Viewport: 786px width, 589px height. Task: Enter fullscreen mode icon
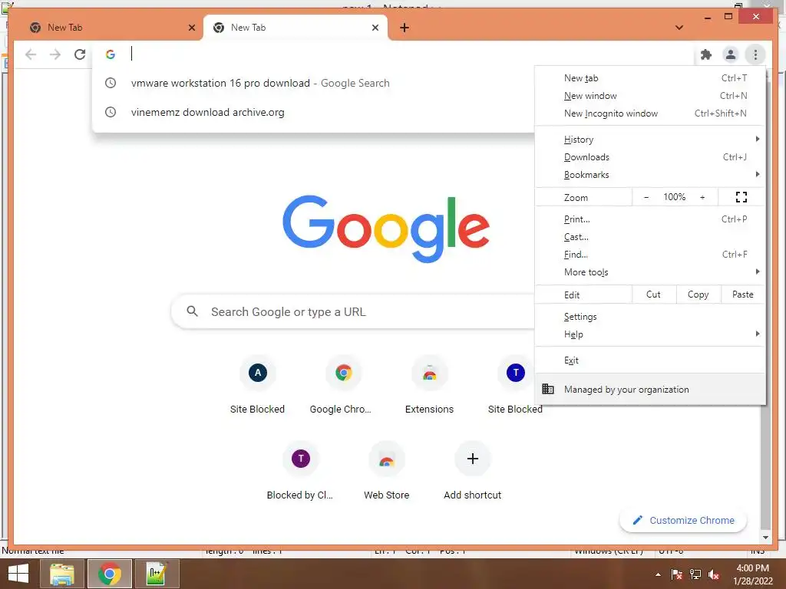[x=741, y=197]
